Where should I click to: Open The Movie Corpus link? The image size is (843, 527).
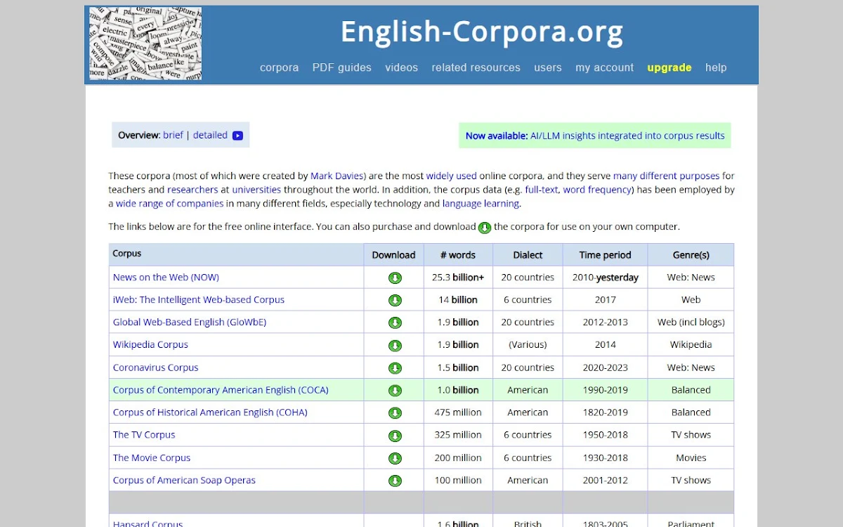coord(152,458)
